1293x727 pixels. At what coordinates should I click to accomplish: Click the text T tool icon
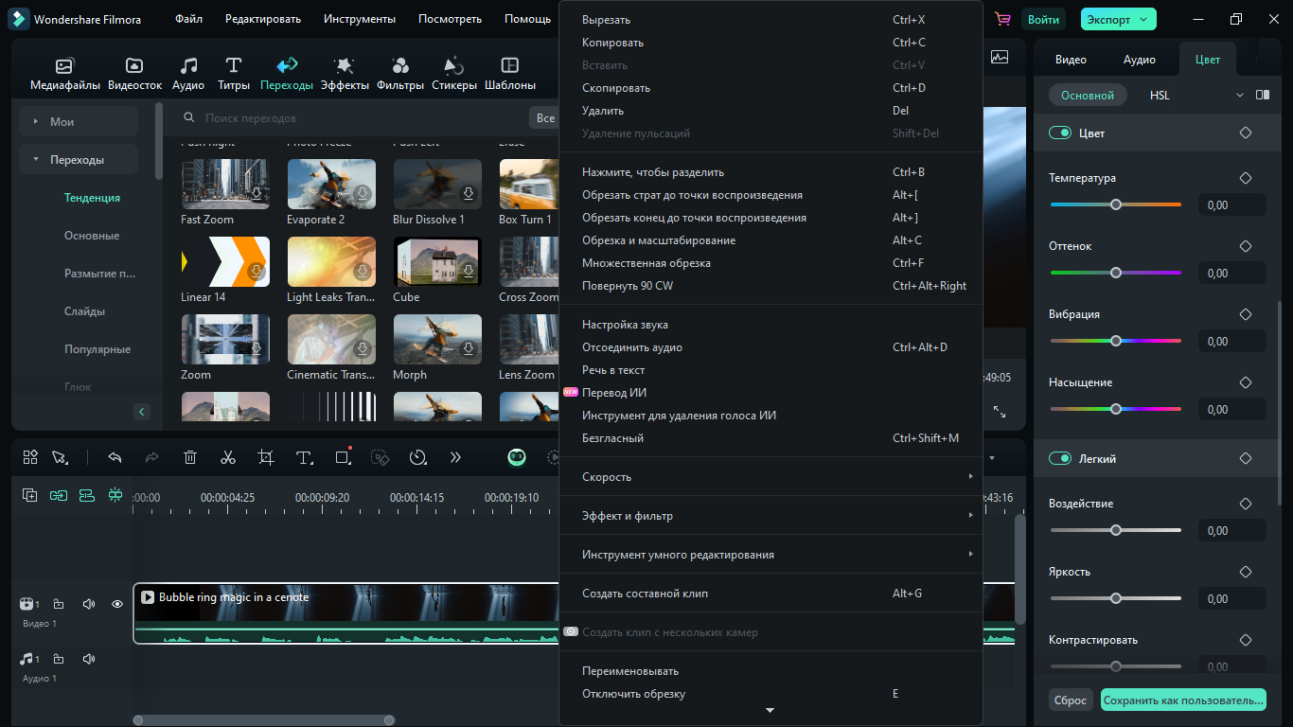coord(304,457)
